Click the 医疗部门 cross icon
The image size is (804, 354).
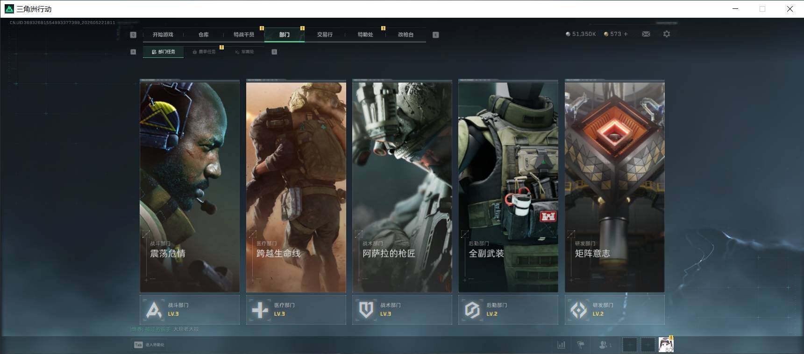pos(260,310)
